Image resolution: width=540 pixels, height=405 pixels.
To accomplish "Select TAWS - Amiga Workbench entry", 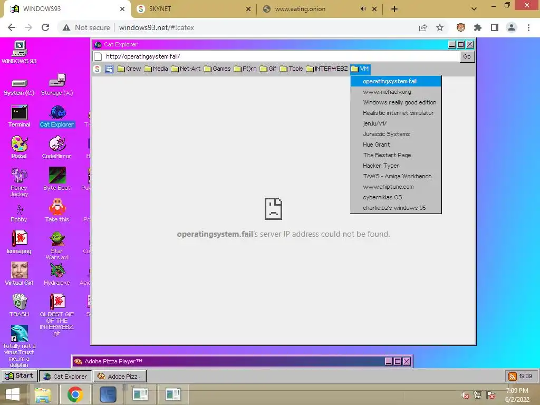I will point(396,176).
